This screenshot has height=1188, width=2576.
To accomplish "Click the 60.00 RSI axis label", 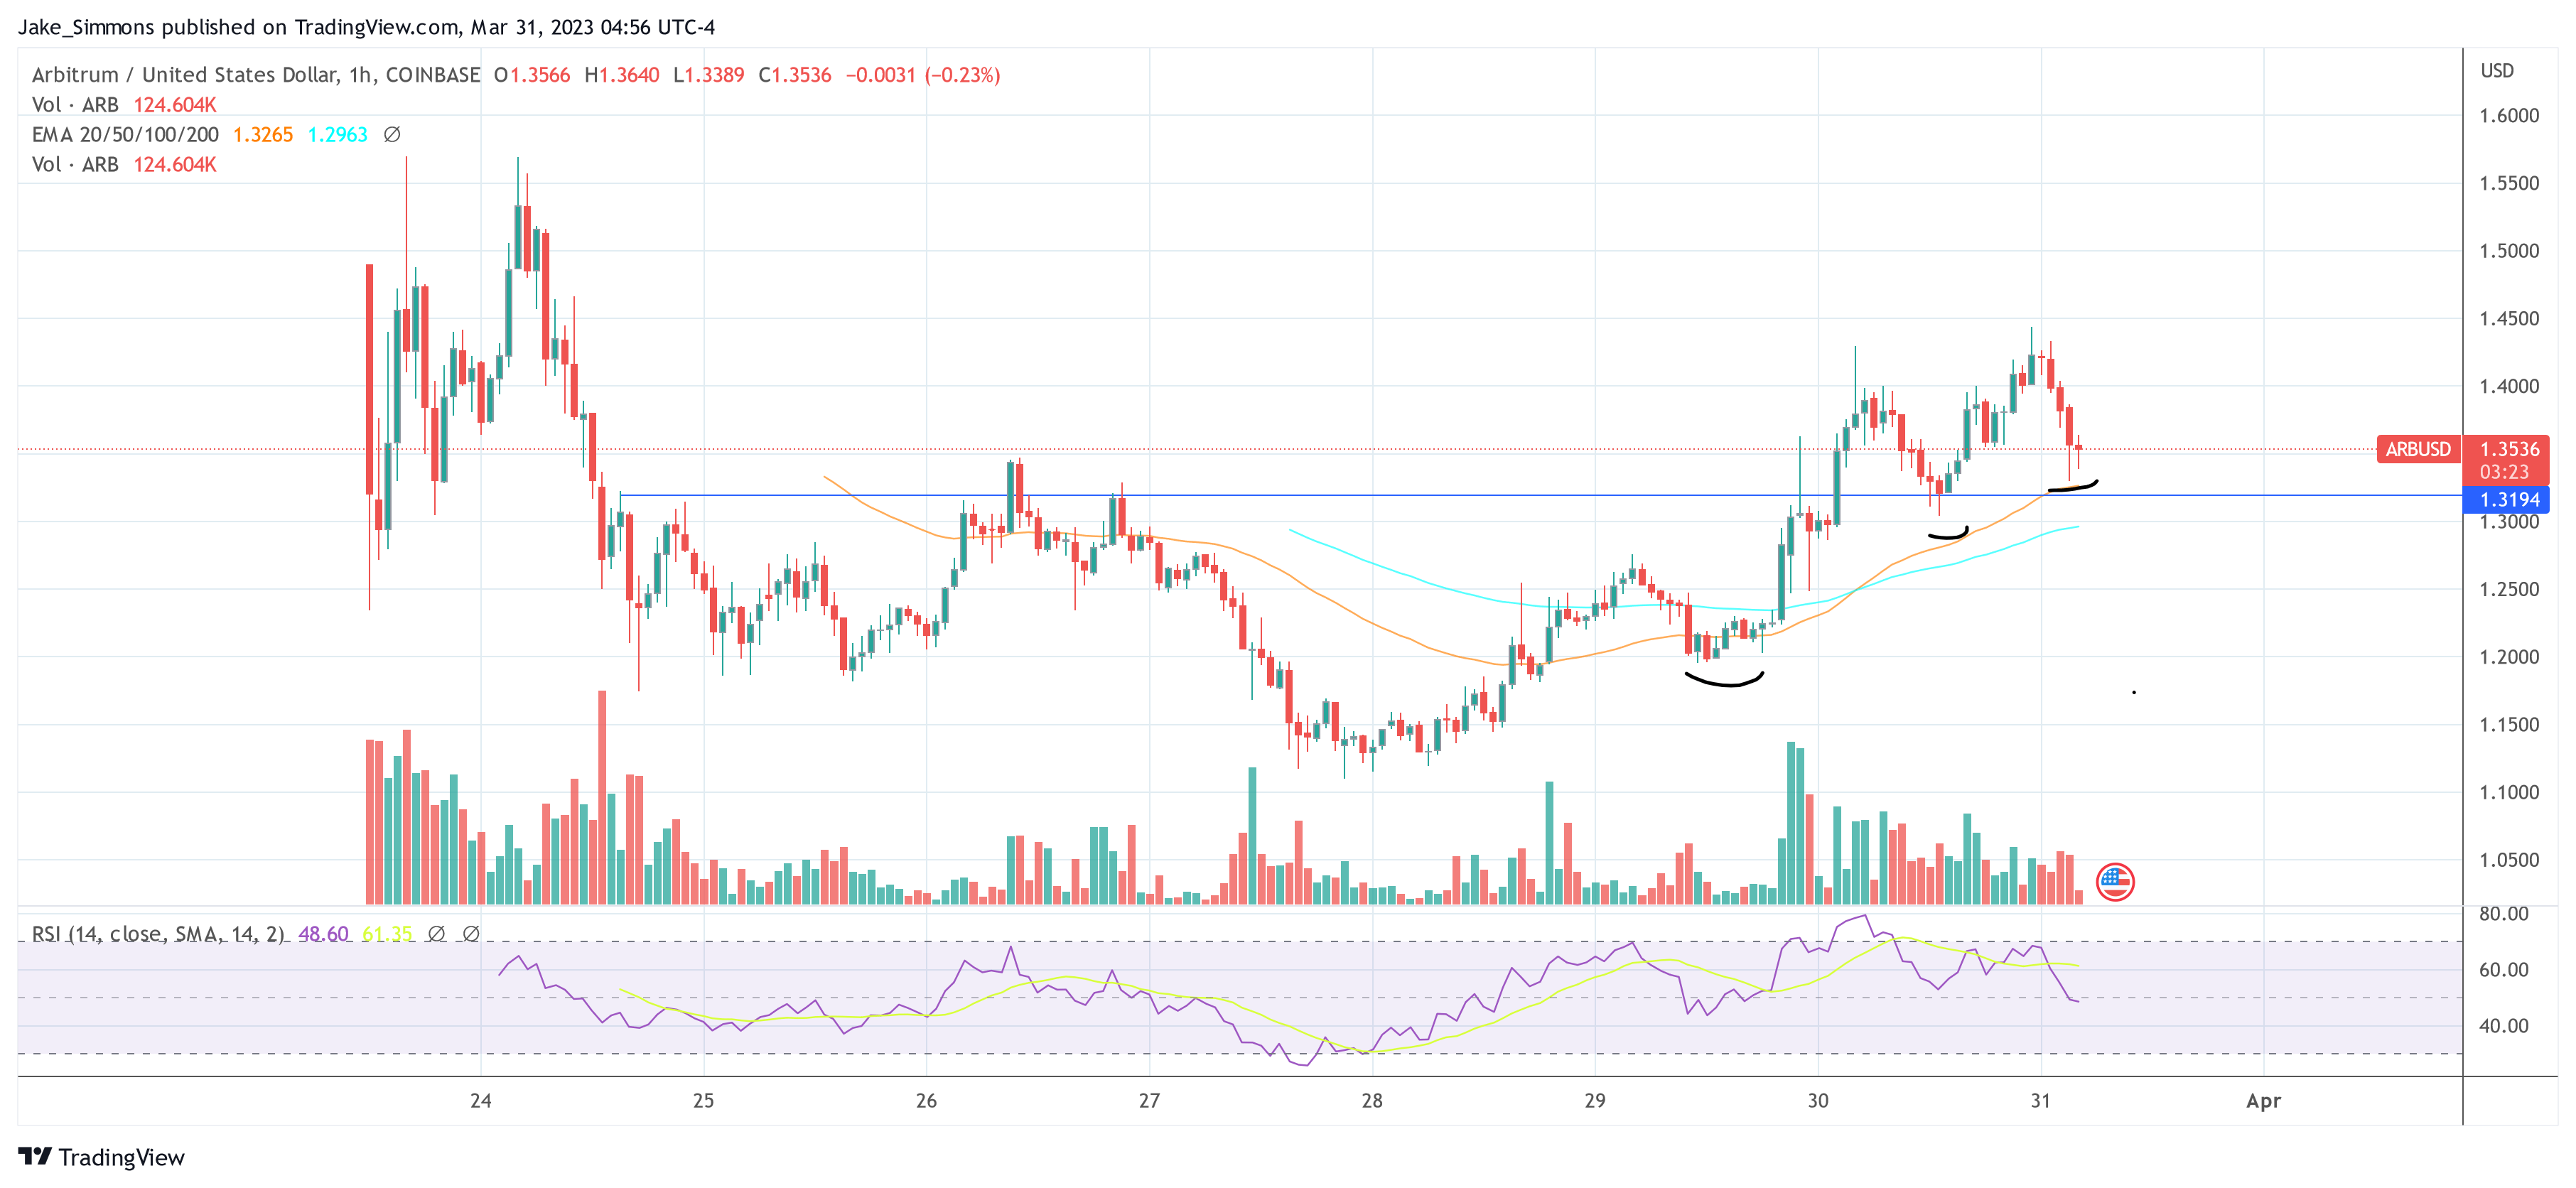I will [x=2504, y=970].
